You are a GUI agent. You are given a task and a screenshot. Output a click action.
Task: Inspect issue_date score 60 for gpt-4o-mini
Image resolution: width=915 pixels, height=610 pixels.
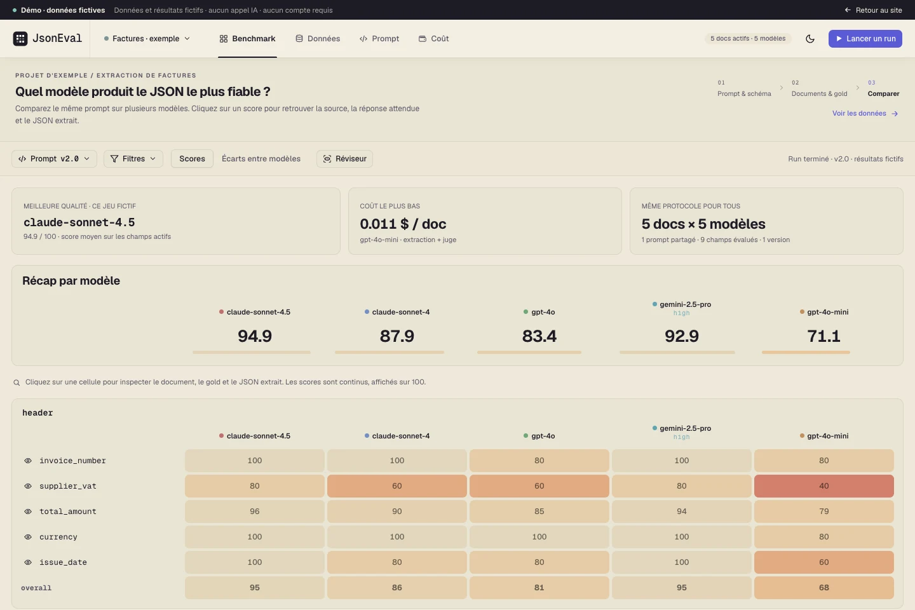(x=824, y=562)
